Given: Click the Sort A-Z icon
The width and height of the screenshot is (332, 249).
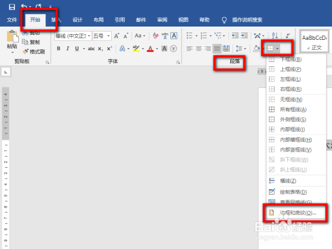Looking at the screenshot, I should [274, 35].
